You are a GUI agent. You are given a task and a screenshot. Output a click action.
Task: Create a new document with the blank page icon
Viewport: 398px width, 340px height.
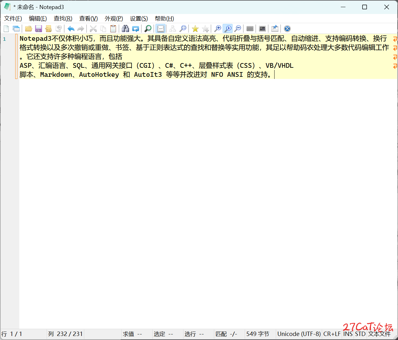coord(6,29)
